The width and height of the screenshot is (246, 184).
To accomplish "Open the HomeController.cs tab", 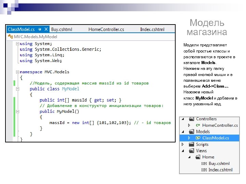I will [106, 29].
